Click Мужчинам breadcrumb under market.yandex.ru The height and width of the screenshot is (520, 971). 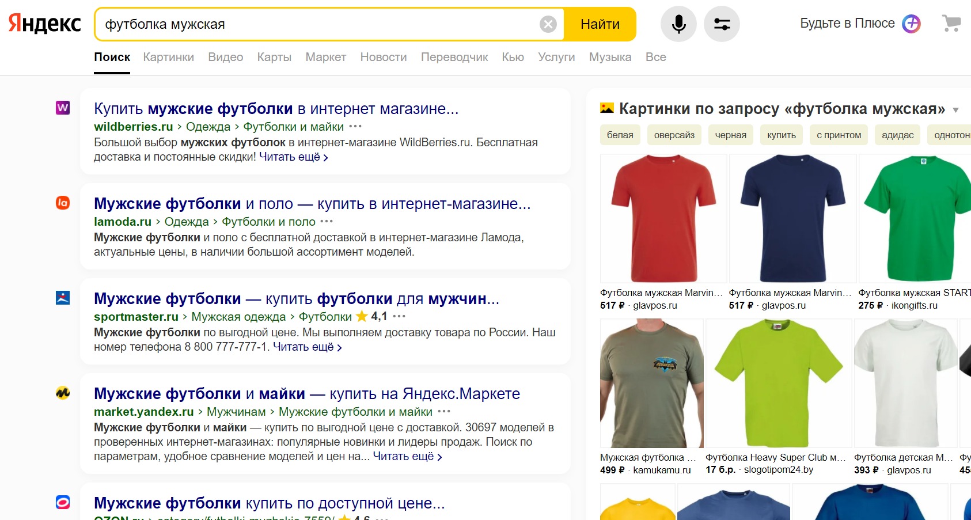(x=236, y=412)
